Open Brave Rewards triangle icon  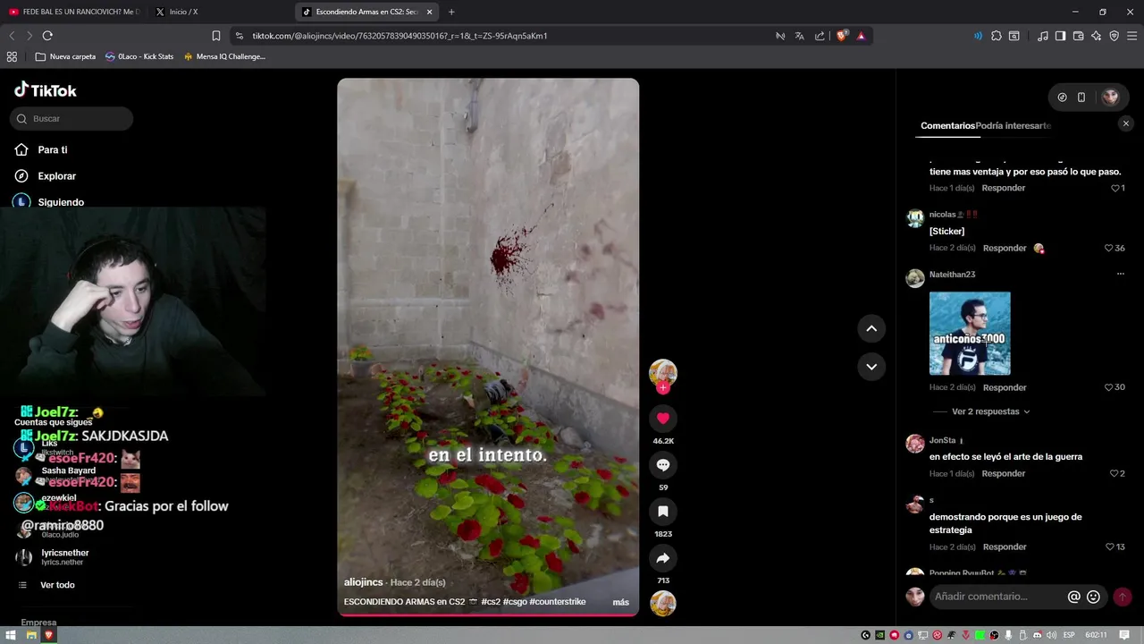862,36
